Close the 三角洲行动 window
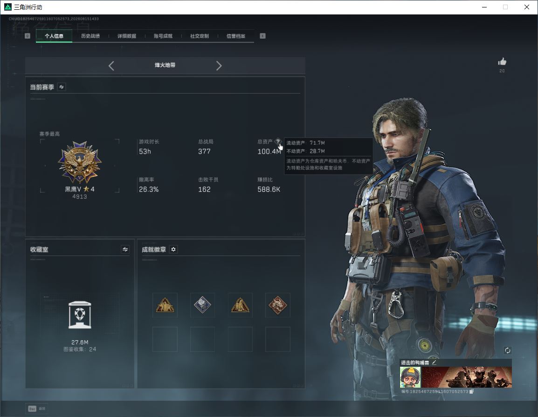 (527, 7)
